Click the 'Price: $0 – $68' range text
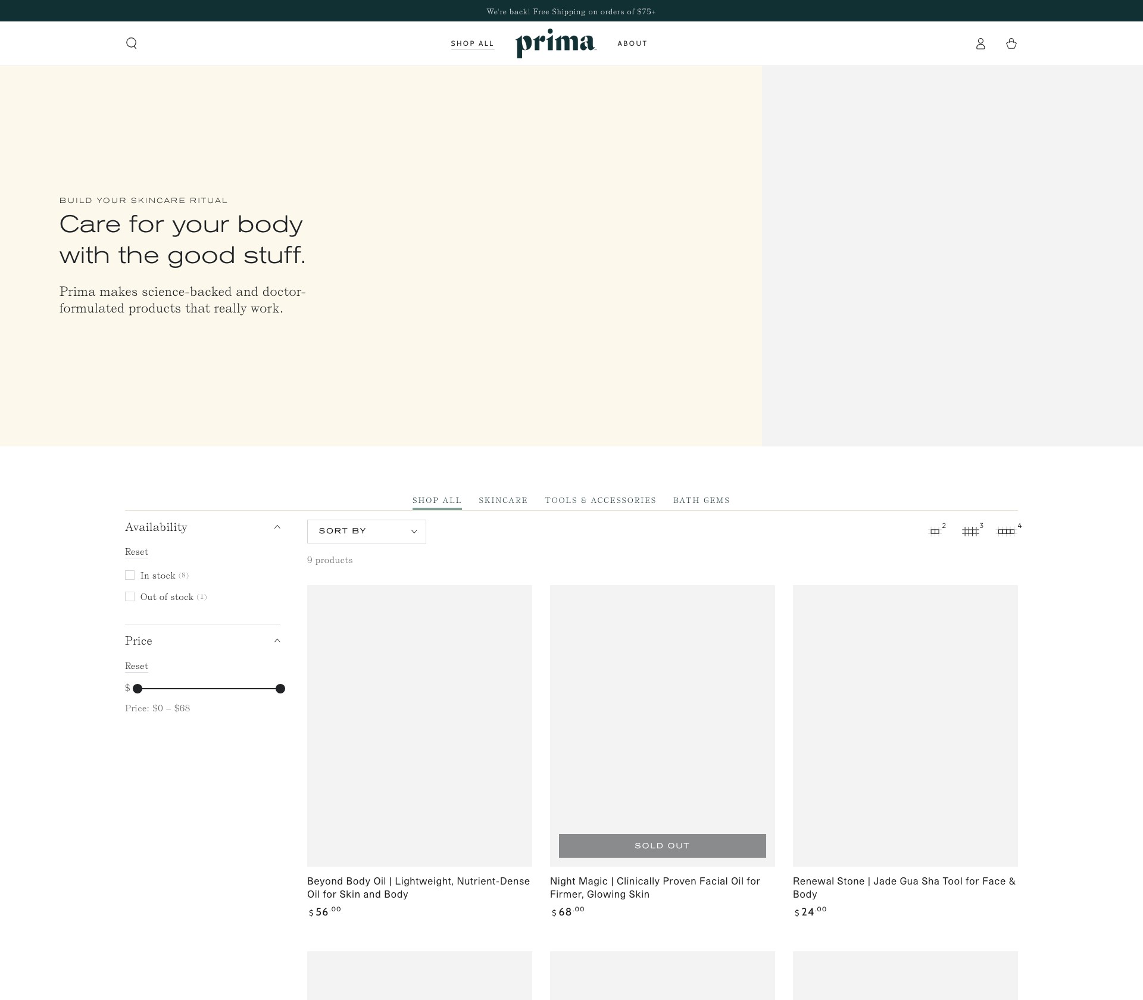 158,708
